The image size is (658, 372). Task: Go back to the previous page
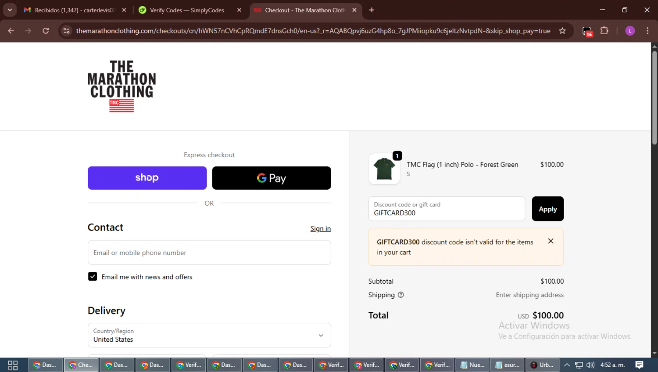11,31
